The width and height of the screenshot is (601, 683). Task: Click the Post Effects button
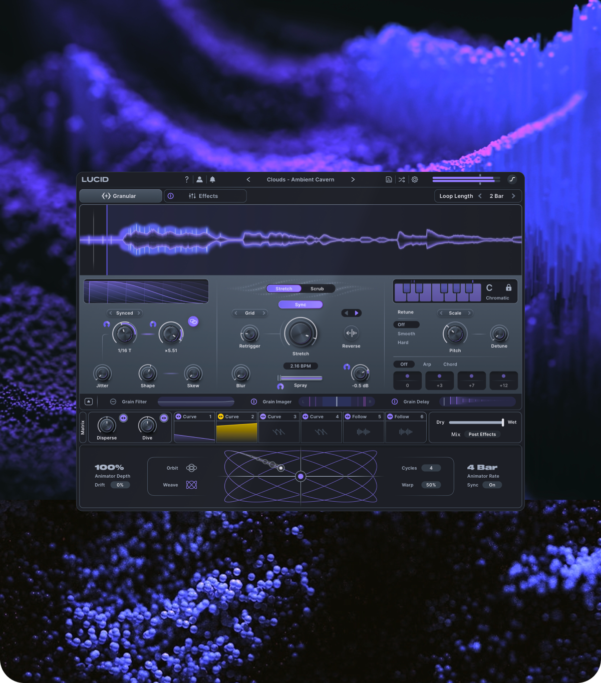(x=482, y=434)
